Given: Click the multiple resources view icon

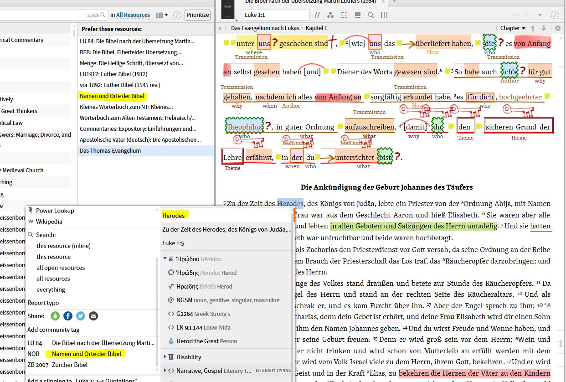Looking at the screenshot, I should [358, 15].
